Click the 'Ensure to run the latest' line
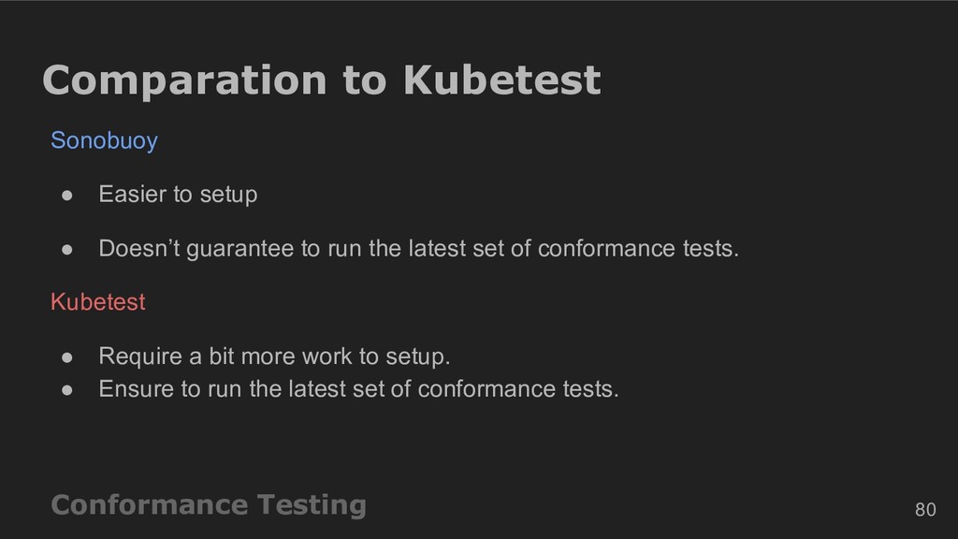The image size is (958, 539). (x=358, y=389)
